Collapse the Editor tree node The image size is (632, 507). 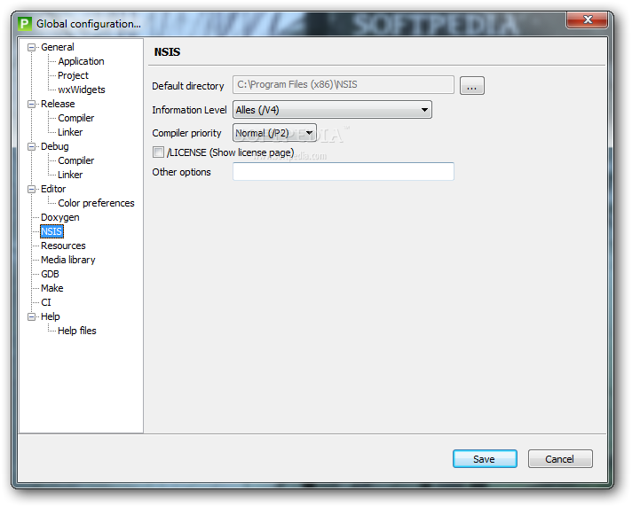[31, 190]
